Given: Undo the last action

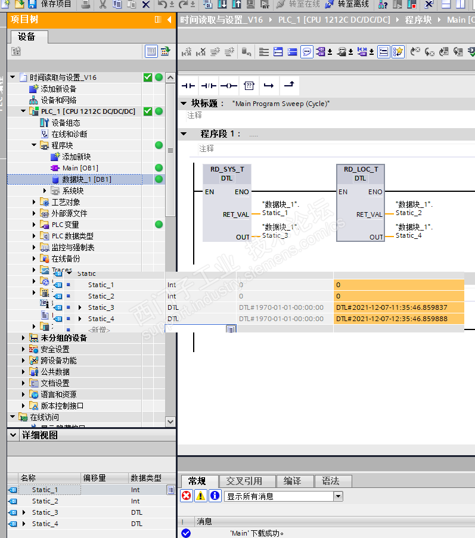Looking at the screenshot, I should pos(162,4).
